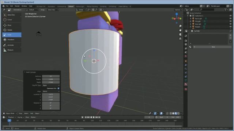
Task: Open Scene properties tab icon
Action: click(186, 52)
